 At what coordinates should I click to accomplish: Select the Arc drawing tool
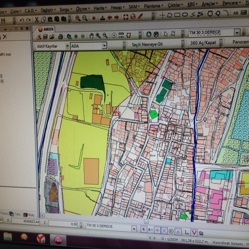pos(226,13)
